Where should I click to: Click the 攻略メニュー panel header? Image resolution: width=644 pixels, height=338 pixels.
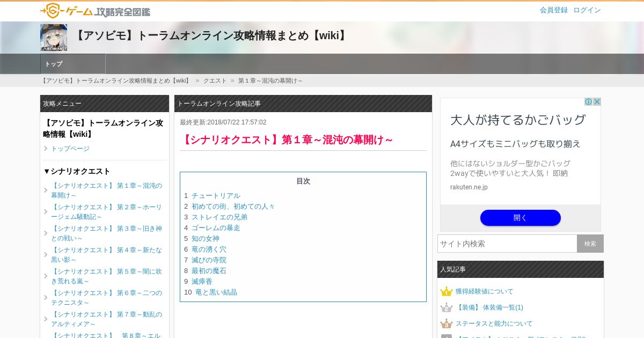[x=105, y=104]
